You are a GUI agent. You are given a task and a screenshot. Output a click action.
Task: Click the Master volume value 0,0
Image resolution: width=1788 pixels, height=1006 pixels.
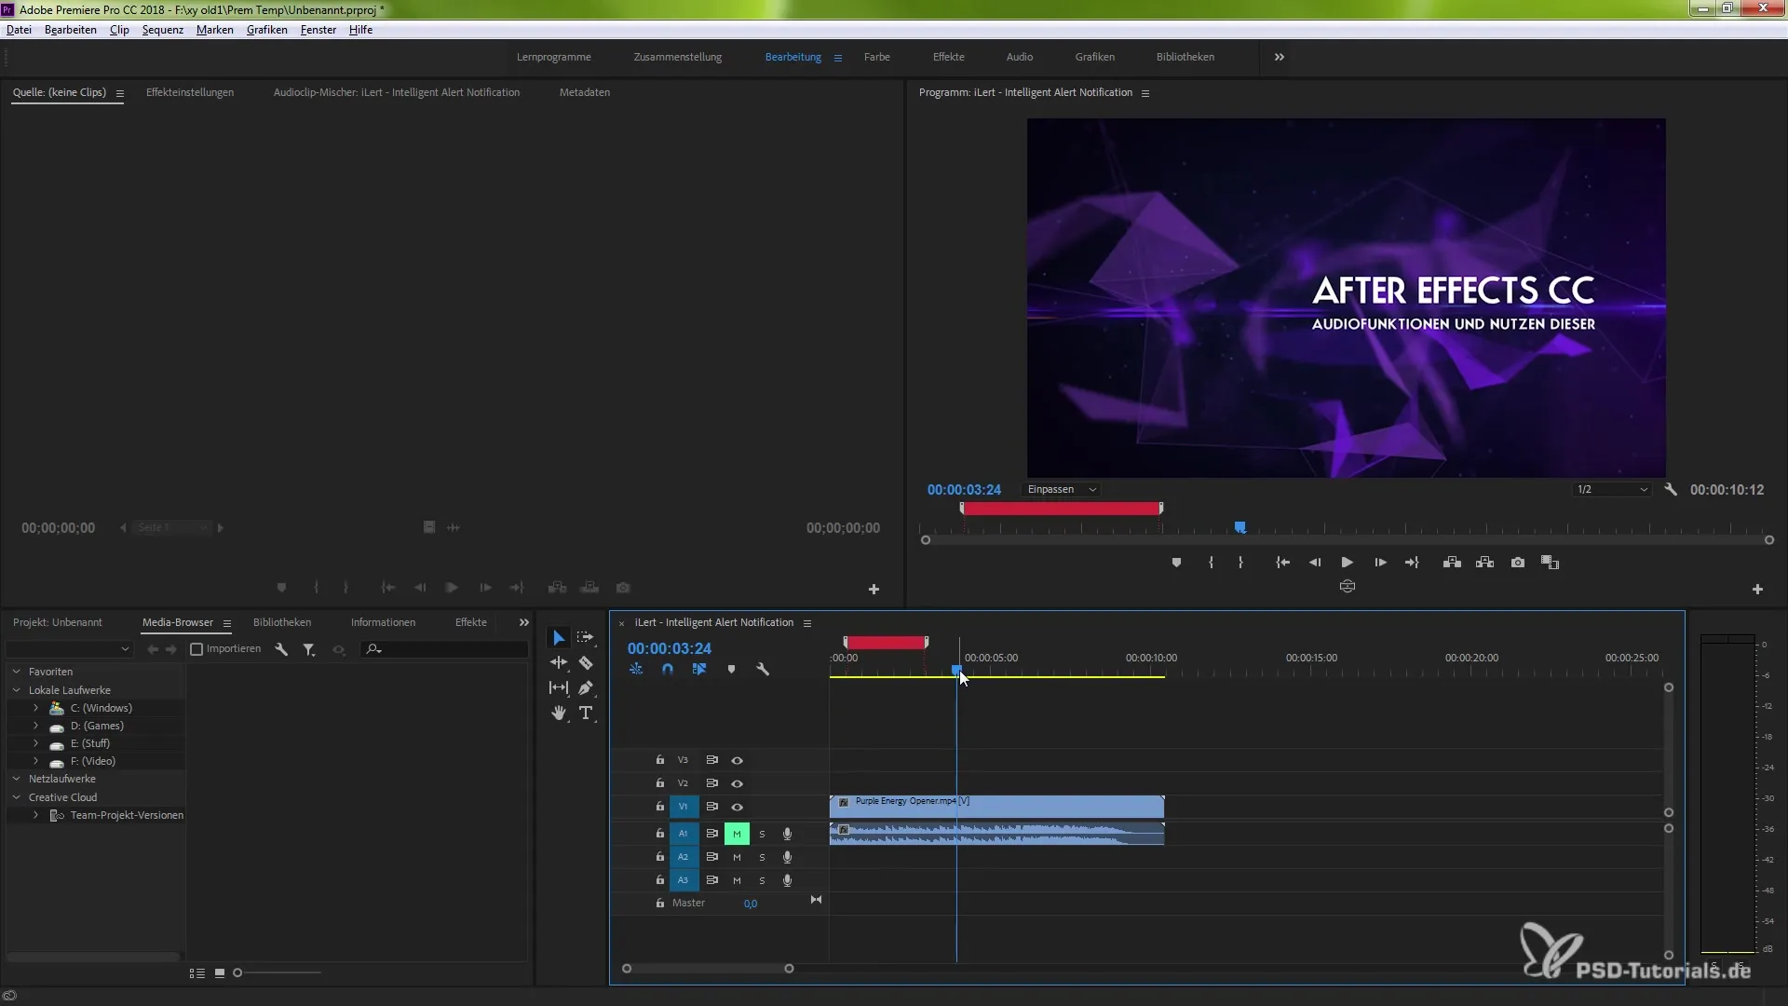point(750,904)
